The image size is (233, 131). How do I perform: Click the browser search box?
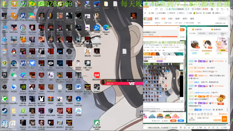(x=200, y=9)
